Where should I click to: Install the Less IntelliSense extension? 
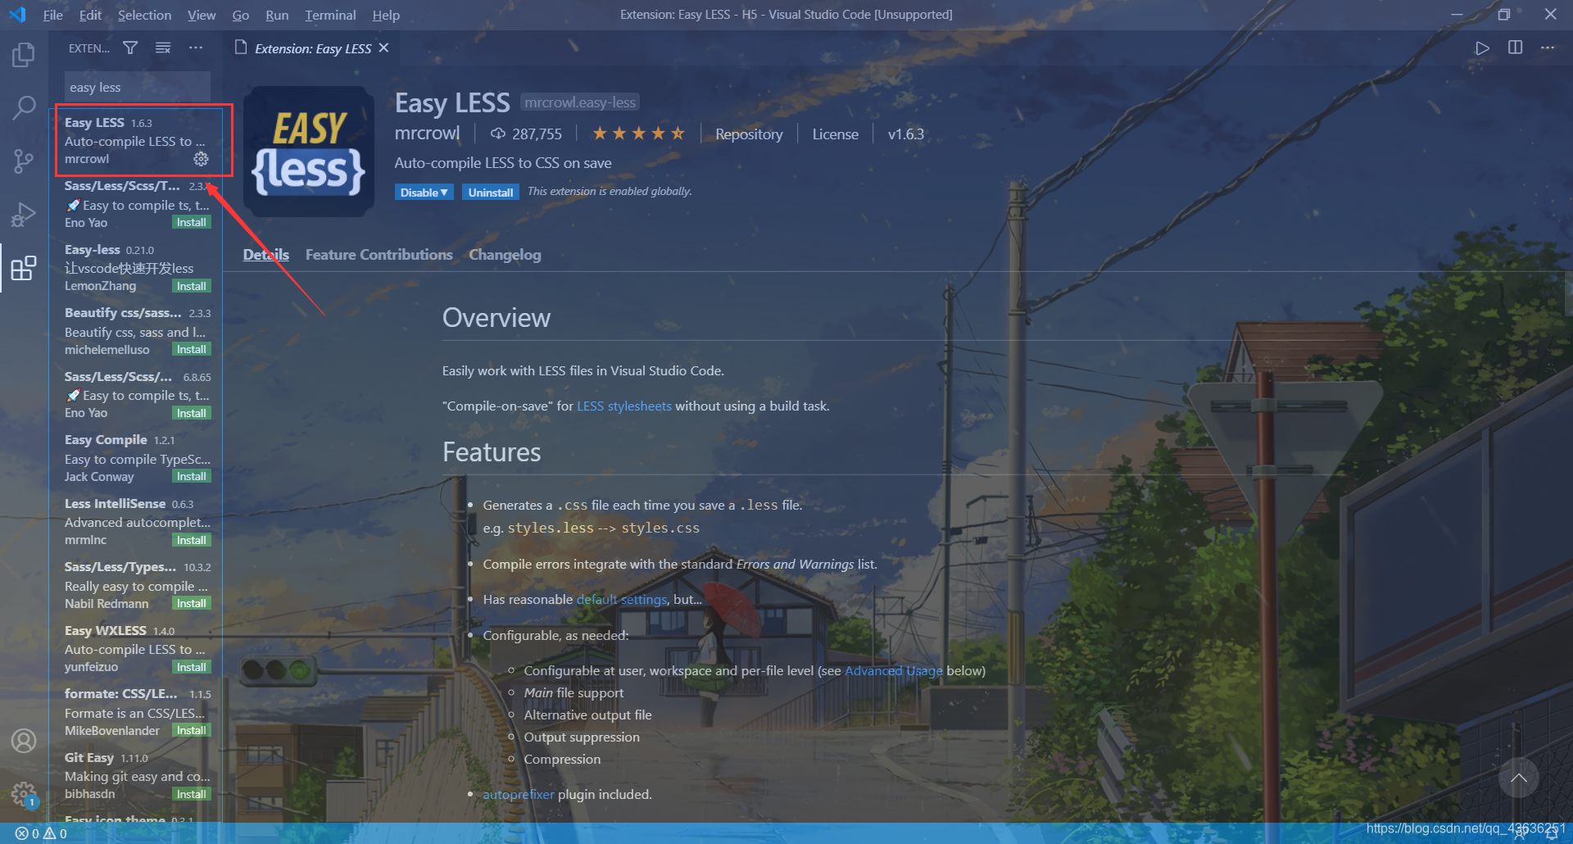192,540
